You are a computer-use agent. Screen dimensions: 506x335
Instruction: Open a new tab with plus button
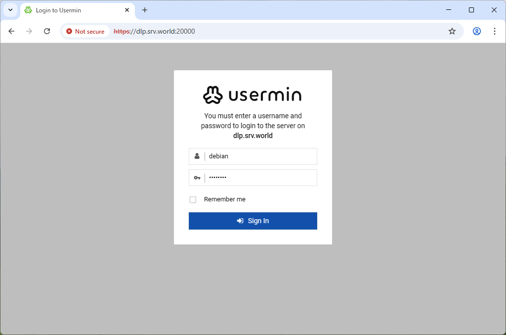pos(145,10)
